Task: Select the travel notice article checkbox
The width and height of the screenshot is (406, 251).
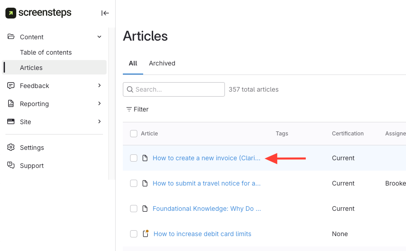Action: click(x=134, y=183)
